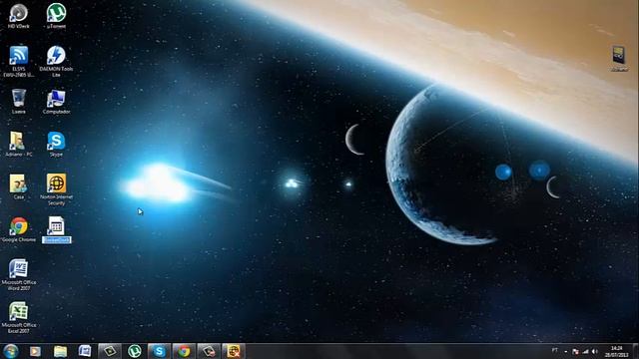This screenshot has height=359, width=639.
Task: Select the Casa desktop icon
Action: pyautogui.click(x=18, y=187)
